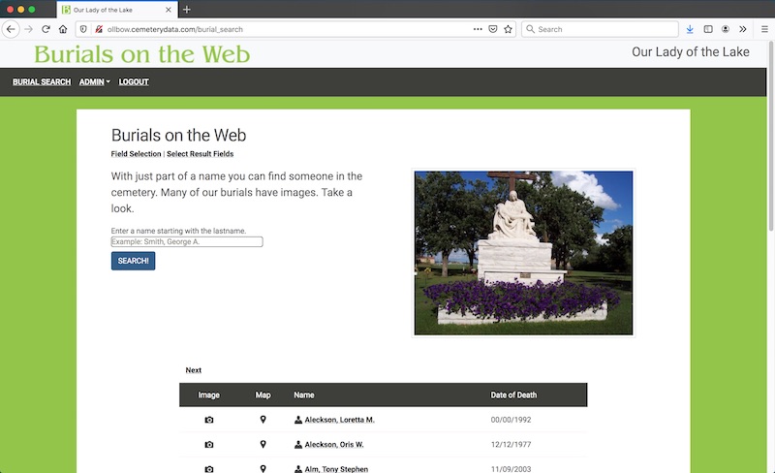The image size is (775, 473).
Task: Open tracking protection shield icon
Action: 83,29
